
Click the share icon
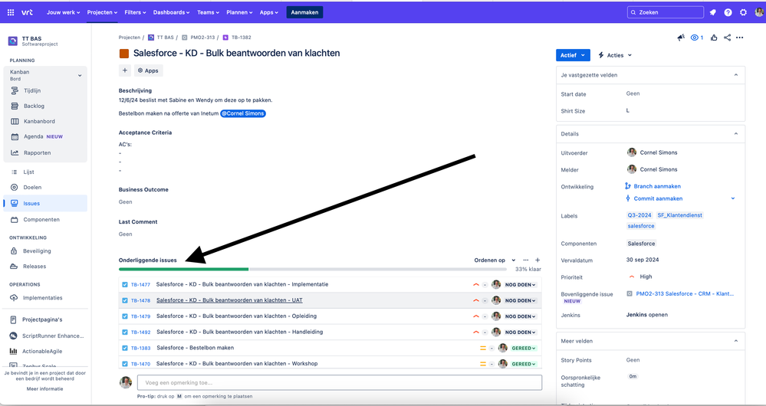(x=728, y=38)
